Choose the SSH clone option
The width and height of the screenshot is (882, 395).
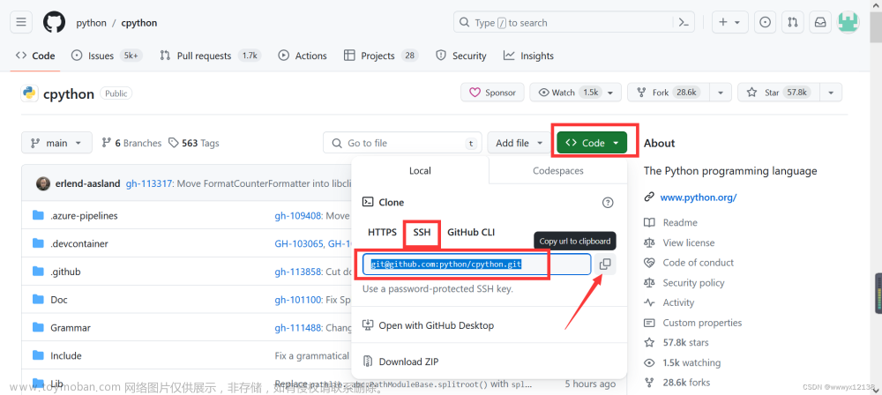pos(422,232)
